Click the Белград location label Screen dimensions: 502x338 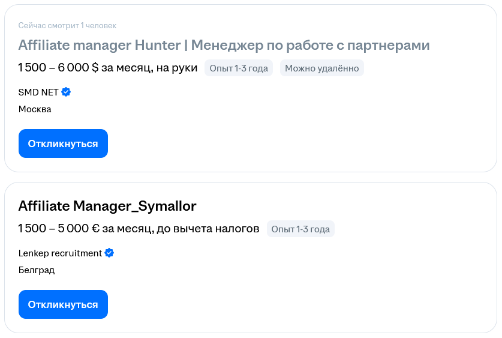pos(37,270)
